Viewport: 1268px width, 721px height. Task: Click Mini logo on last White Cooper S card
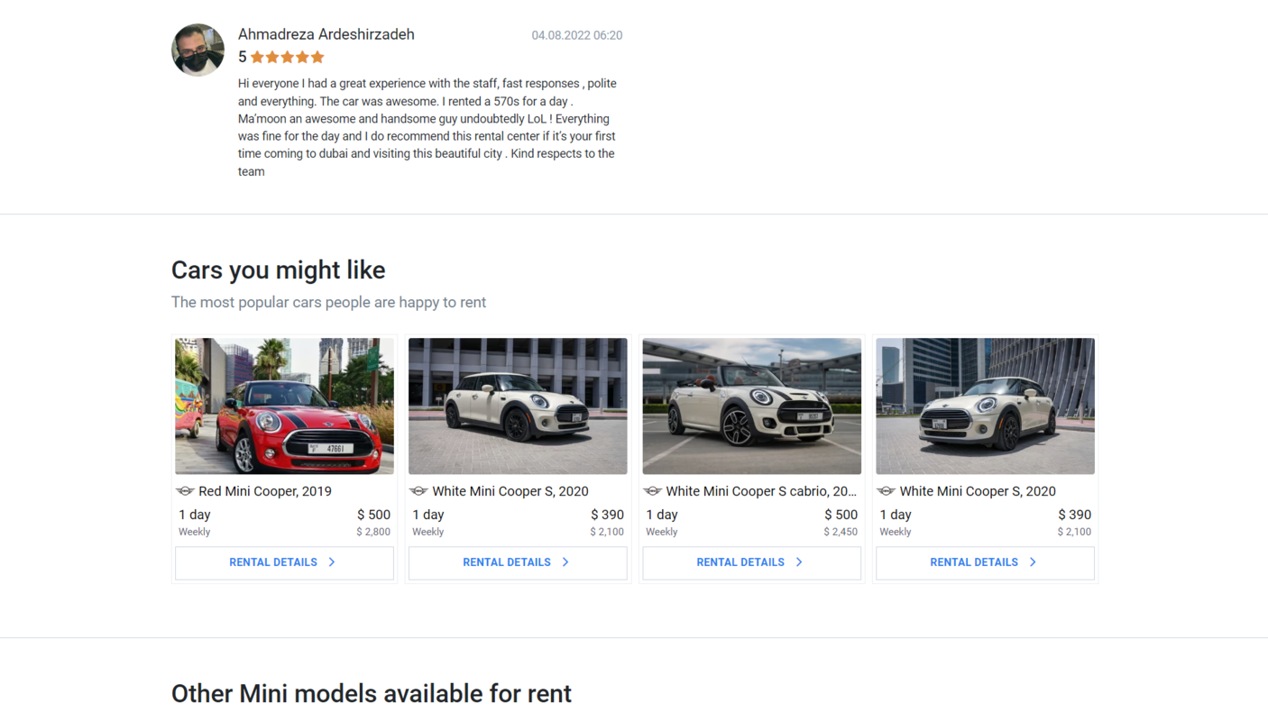coord(886,491)
